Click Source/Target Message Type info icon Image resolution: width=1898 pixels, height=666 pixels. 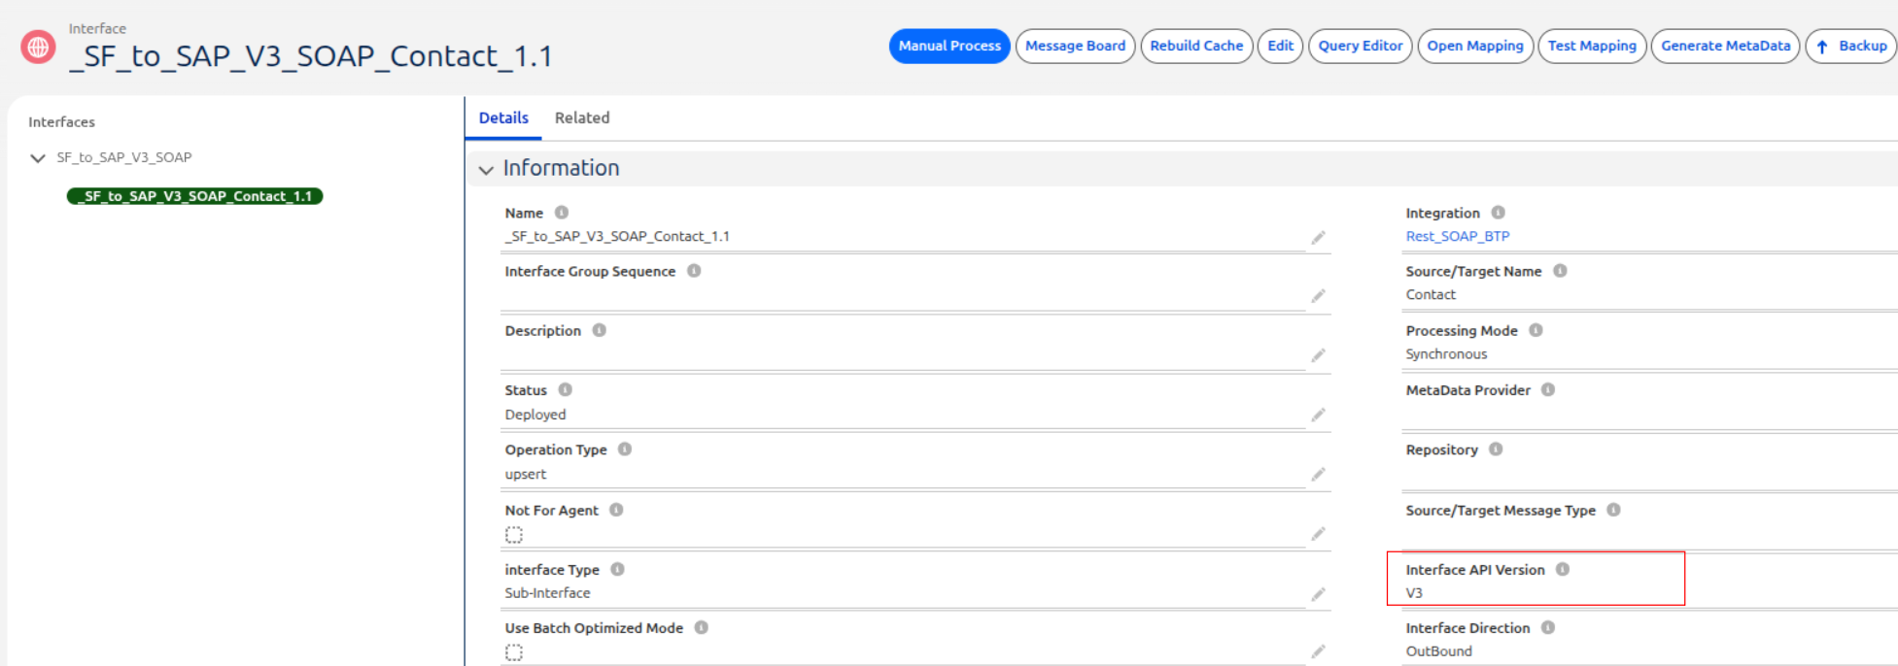pos(1613,510)
